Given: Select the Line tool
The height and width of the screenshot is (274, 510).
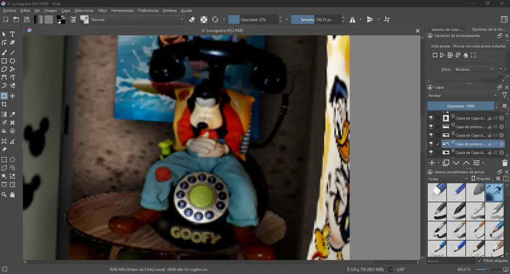Looking at the screenshot, I should point(12,52).
